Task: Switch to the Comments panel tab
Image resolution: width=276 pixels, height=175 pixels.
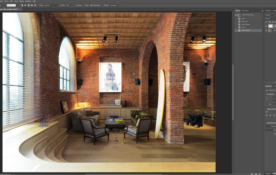Action: tap(245, 11)
